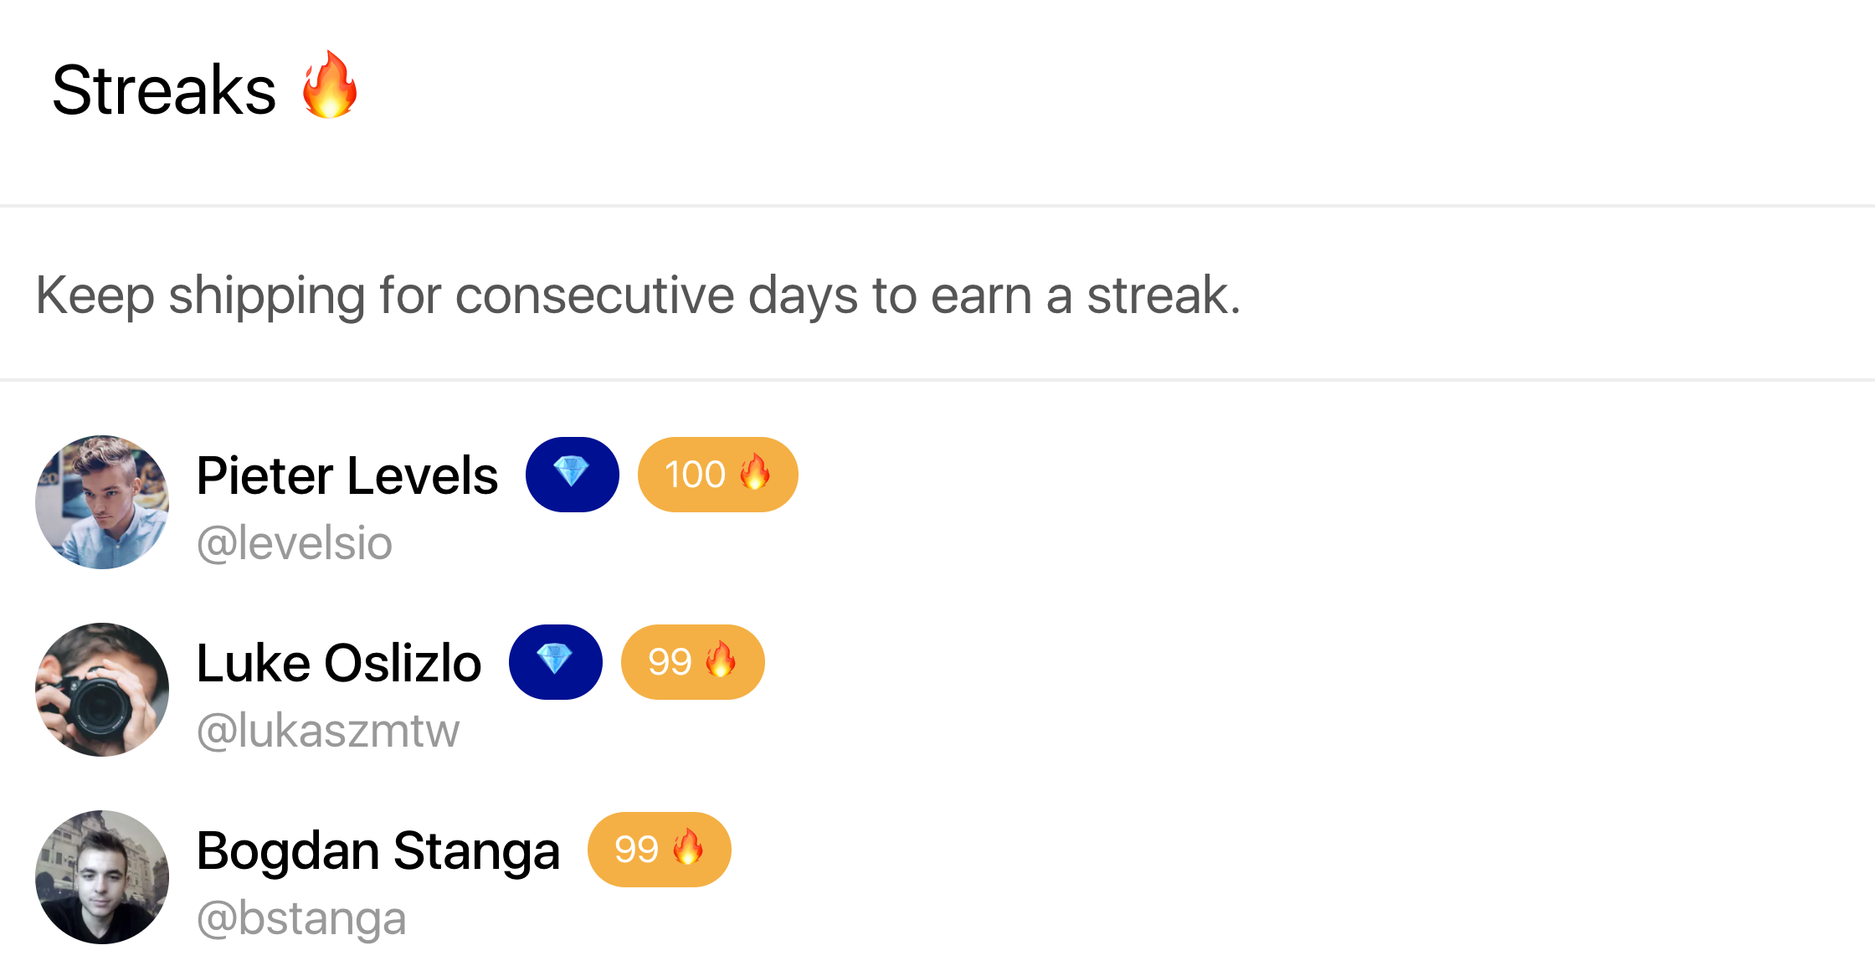This screenshot has width=1875, height=971.
Task: Click flame icon in Bogdan's streak badge
Action: 688,847
